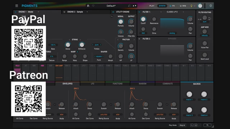Image resolution: width=230 pixels, height=129 pixels.
Task: Select previous Filter 1 type with left arrow
Action: pos(161,12)
